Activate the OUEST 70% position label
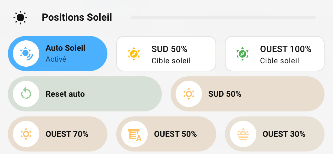 click(x=67, y=134)
